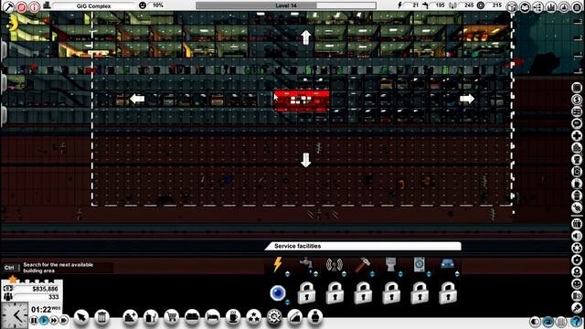Toggle the eye visibility overlay

point(548,322)
